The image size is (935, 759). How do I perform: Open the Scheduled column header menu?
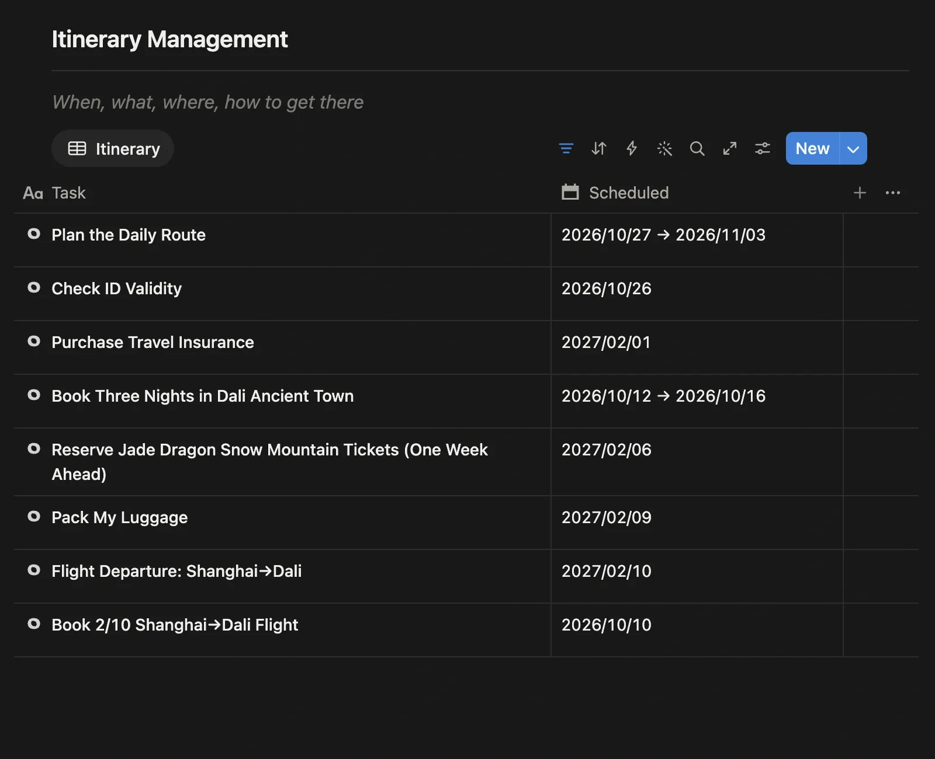tap(615, 193)
